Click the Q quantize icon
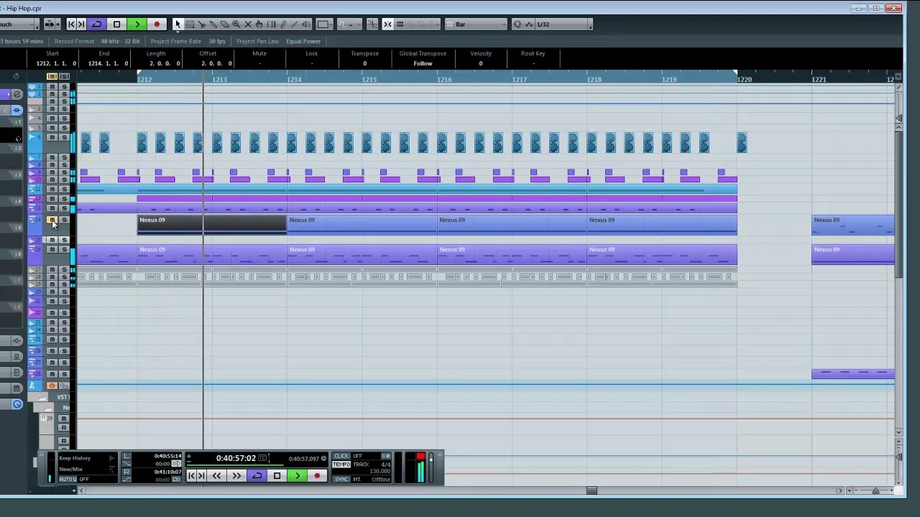 [517, 24]
